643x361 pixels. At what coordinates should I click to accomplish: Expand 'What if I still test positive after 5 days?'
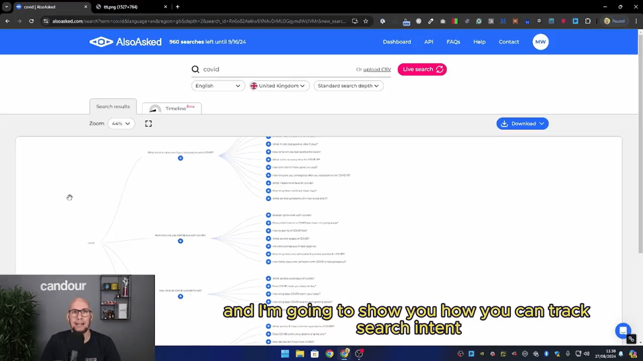pos(268,144)
